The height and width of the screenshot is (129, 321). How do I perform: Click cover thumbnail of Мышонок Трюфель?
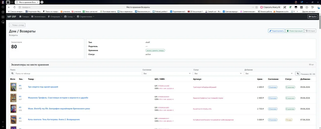click(13, 98)
